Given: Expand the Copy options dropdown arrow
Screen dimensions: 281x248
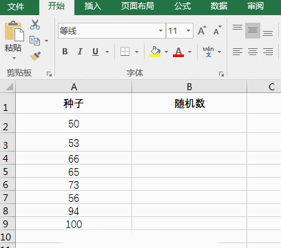Looking at the screenshot, I should pyautogui.click(x=46, y=41).
